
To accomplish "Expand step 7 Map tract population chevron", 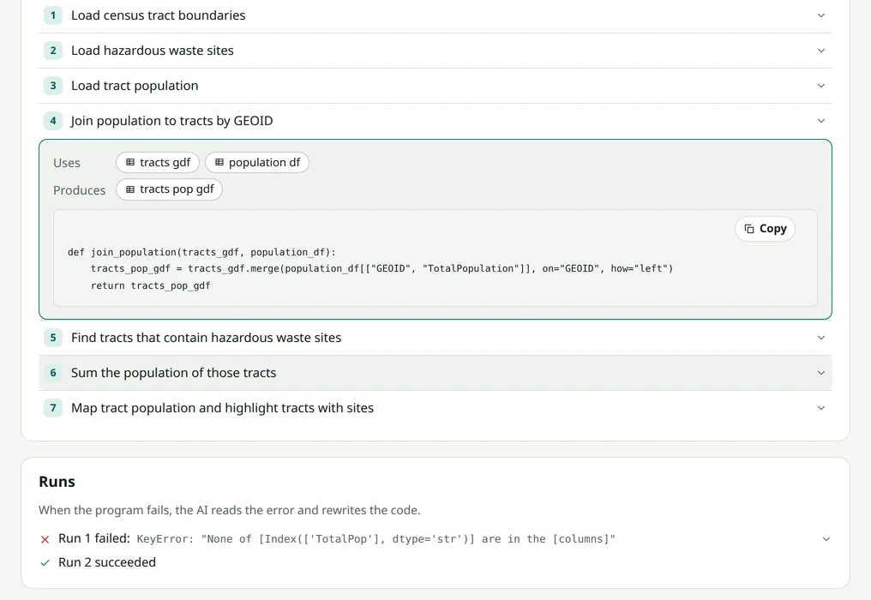I will point(821,408).
